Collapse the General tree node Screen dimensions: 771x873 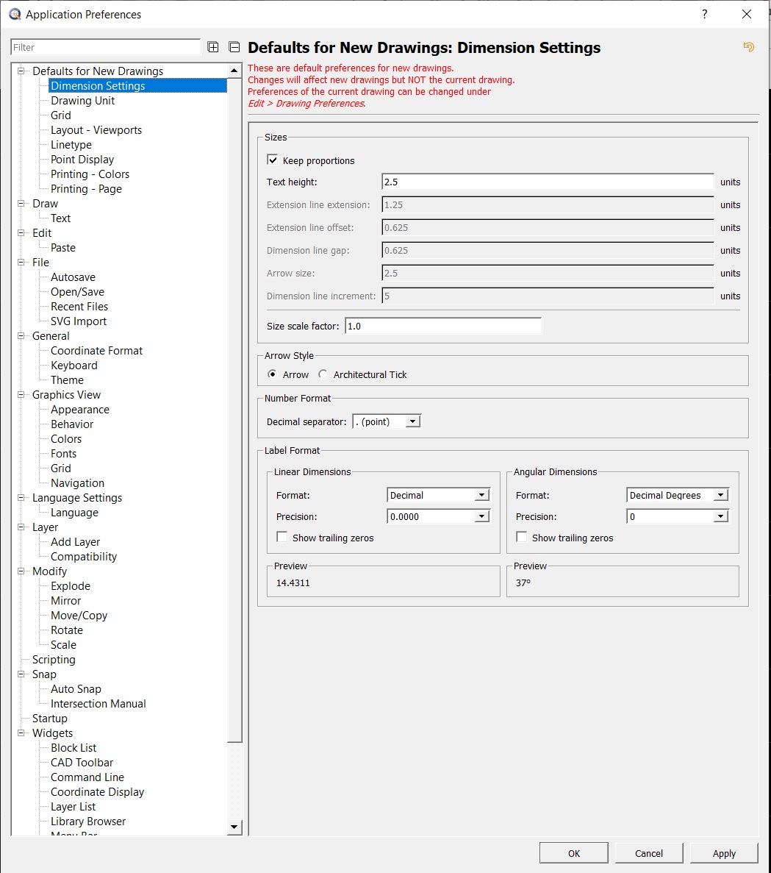pos(21,335)
